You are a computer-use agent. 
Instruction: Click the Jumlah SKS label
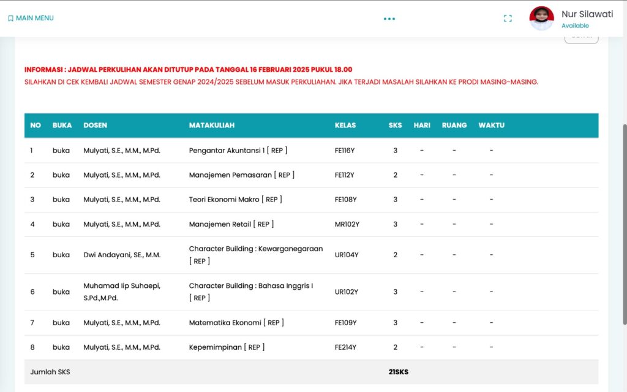50,372
